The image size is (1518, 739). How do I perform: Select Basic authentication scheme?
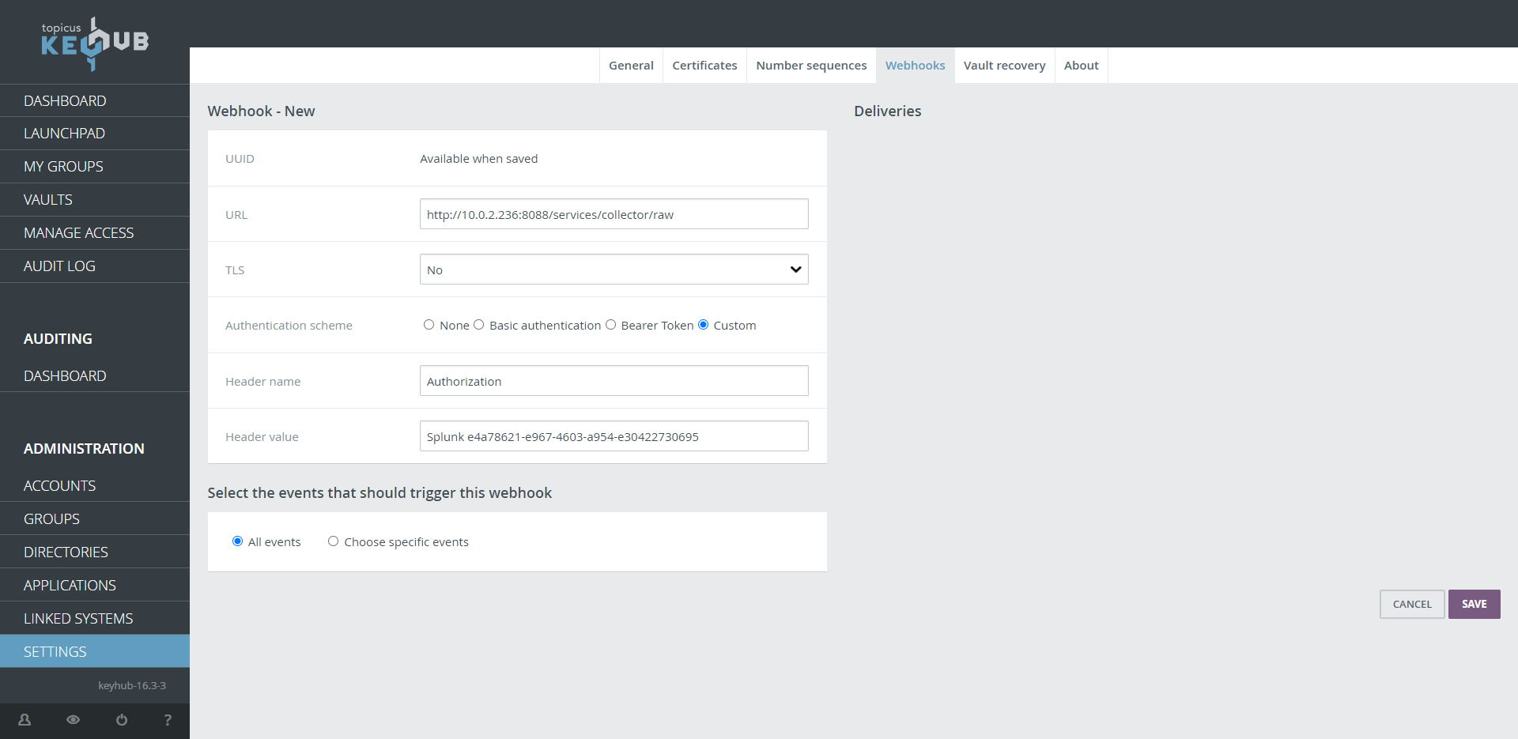point(478,325)
